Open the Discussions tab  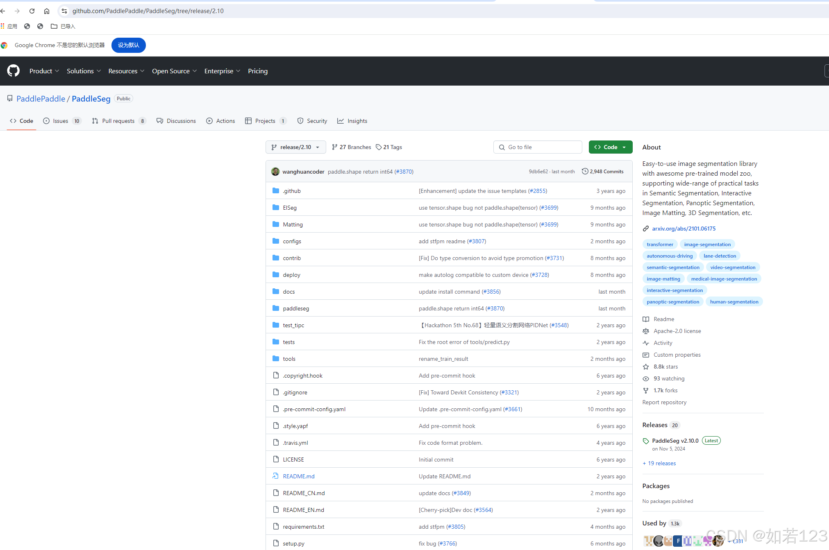176,121
